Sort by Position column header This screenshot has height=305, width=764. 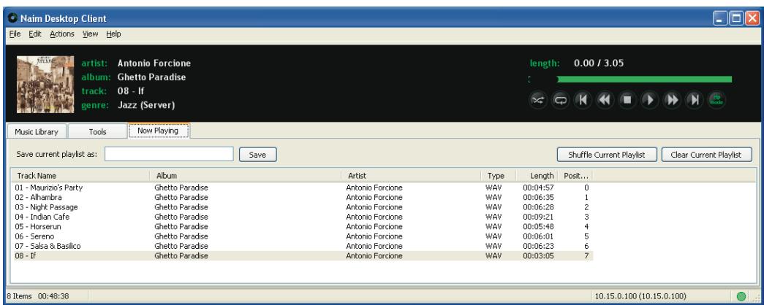coord(576,176)
